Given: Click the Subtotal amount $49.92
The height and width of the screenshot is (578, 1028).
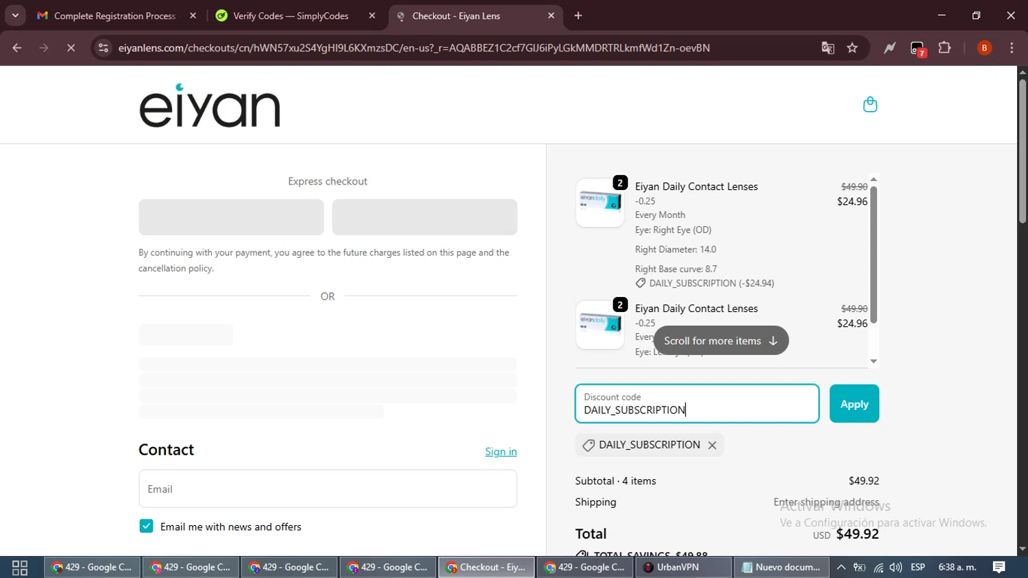Looking at the screenshot, I should point(864,481).
